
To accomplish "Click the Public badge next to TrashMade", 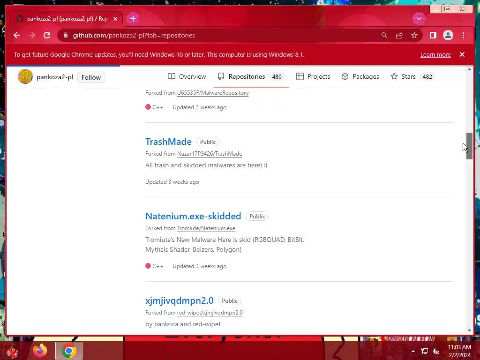I will (208, 142).
